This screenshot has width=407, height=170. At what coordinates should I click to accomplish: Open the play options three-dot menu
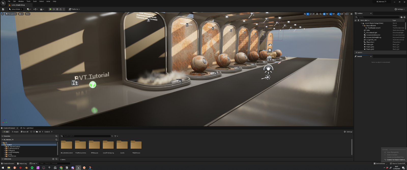(x=64, y=9)
